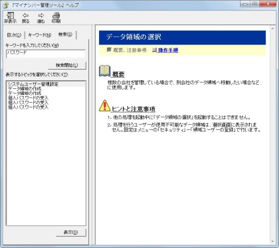Click the small icon beside 操作手順 link

pos(154,50)
